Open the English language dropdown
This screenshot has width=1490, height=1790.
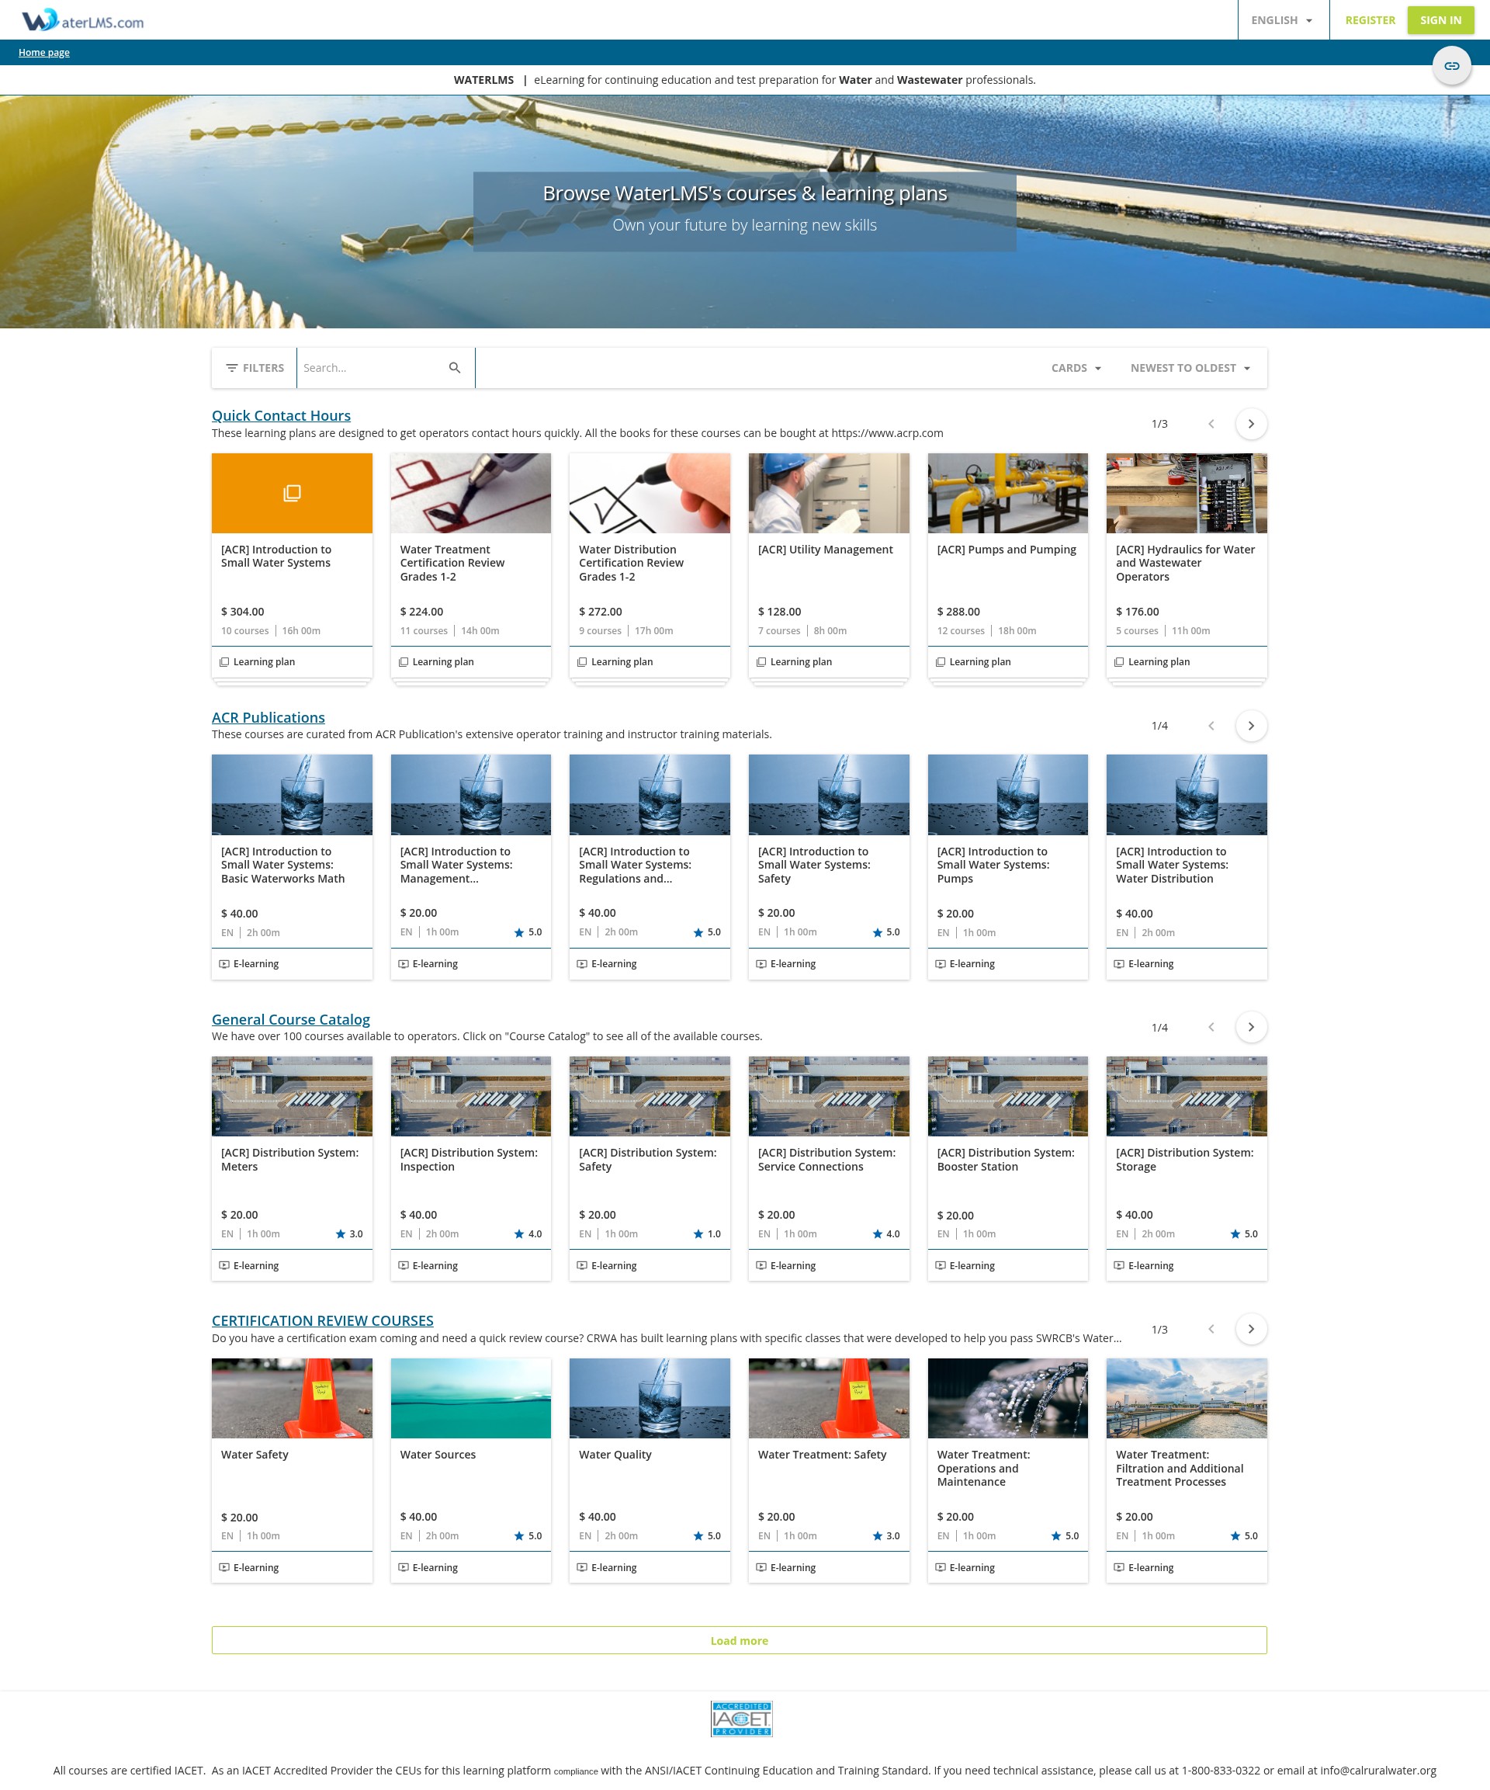tap(1282, 19)
